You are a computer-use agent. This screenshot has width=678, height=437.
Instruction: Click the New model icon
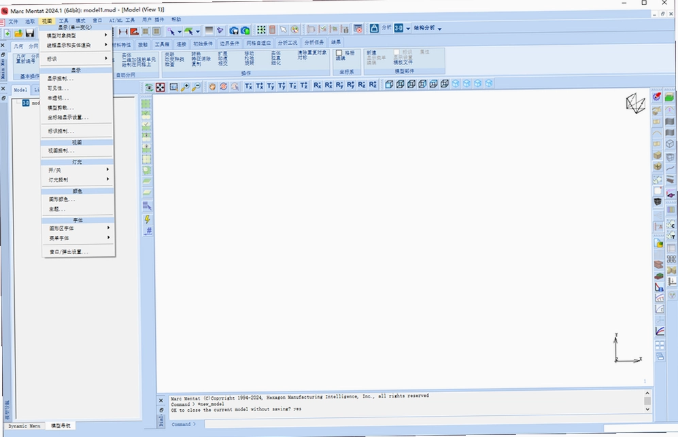7,33
